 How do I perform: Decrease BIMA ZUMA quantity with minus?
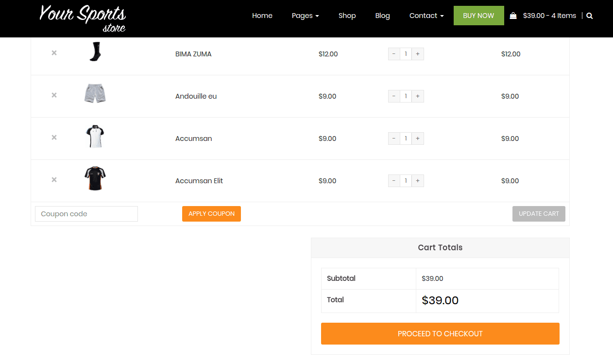394,54
